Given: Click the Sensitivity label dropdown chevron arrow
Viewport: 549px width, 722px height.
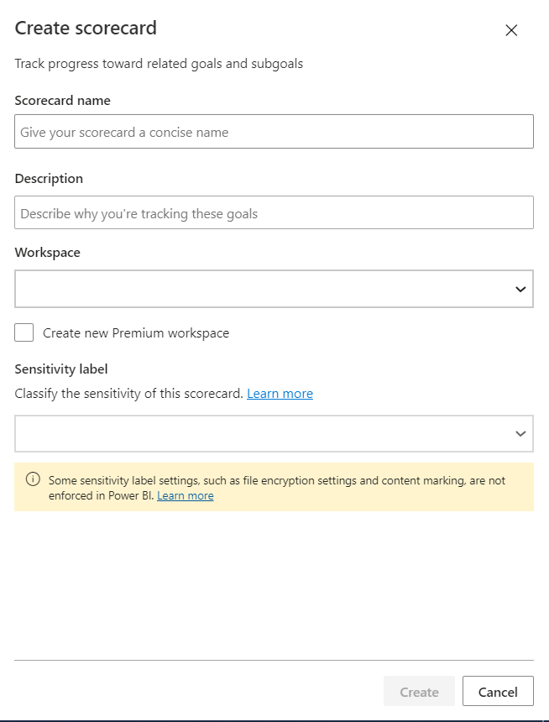Looking at the screenshot, I should 520,434.
